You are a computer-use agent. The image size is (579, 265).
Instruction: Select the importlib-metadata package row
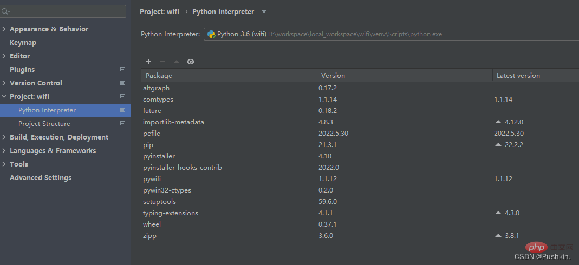coord(360,122)
